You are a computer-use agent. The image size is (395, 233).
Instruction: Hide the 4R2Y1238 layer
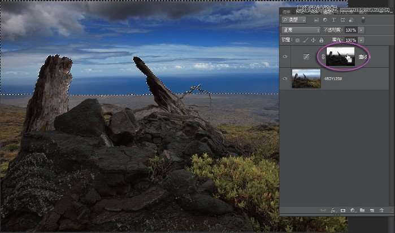click(285, 78)
